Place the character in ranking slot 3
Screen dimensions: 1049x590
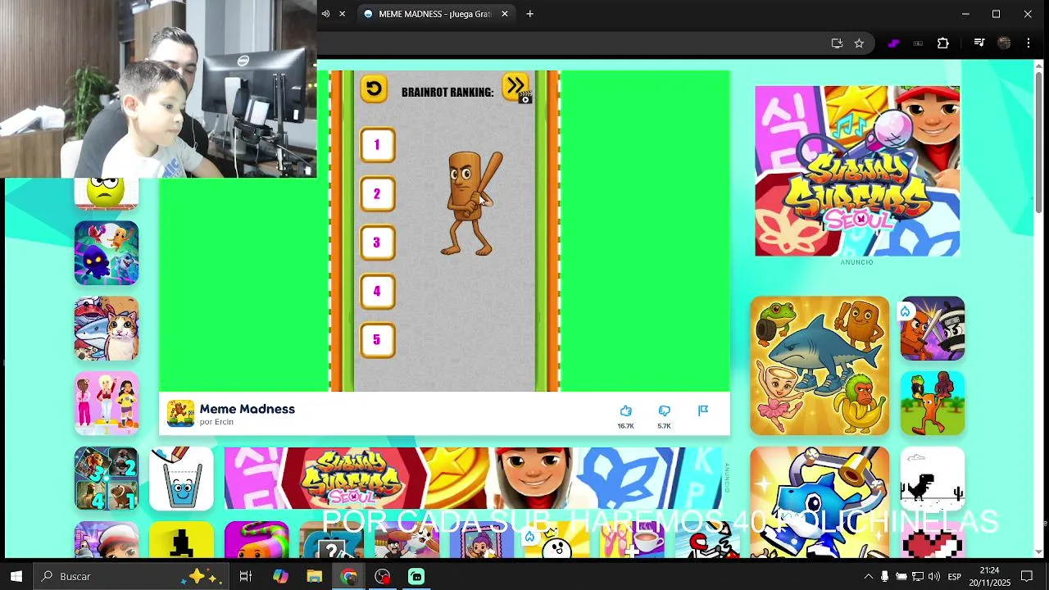(x=377, y=243)
